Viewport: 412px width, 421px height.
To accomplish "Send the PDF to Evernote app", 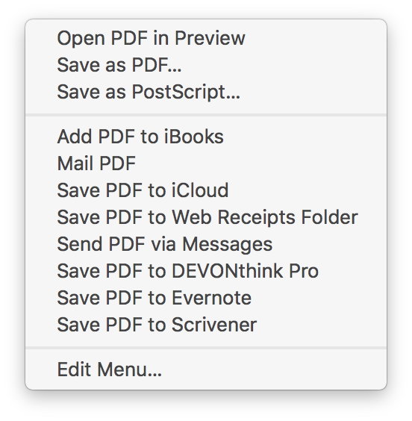I will pos(206,298).
